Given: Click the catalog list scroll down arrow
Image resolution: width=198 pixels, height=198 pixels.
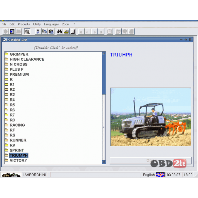Looking at the screenshot, I should coord(104,162).
